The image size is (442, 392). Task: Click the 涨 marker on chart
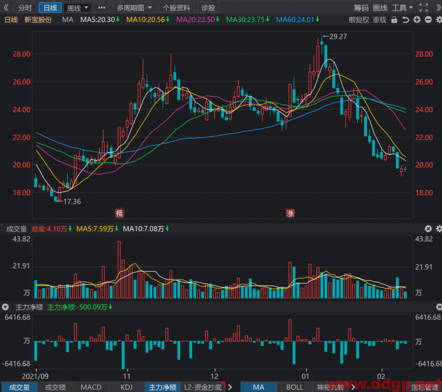tap(290, 213)
